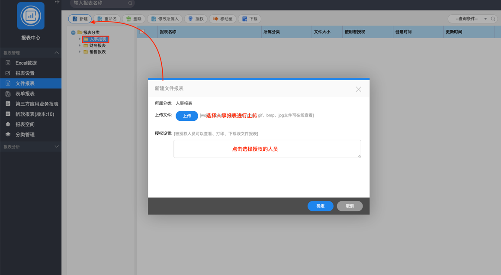Screen dimensions: 501x275
Task: Click the 修改所属人 toolbar icon
Action: [164, 19]
